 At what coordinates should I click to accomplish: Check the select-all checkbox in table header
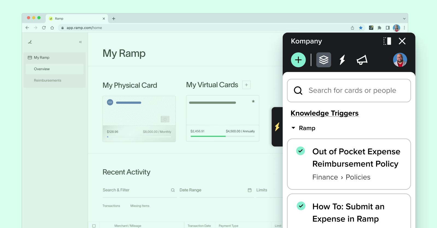(x=94, y=226)
